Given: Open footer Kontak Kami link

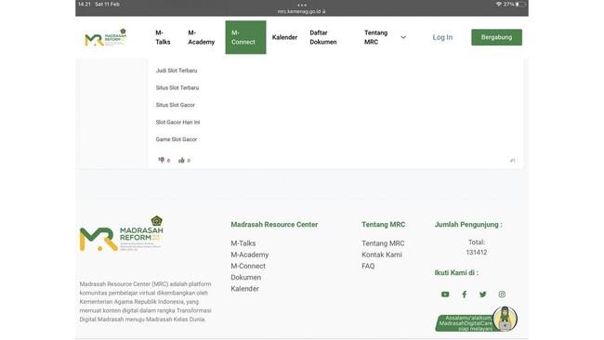Looking at the screenshot, I should pos(382,255).
